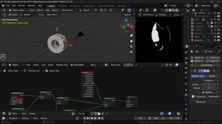Uncheck the Crypton collection checkbox
This screenshot has width=222, height=124.
212,23
